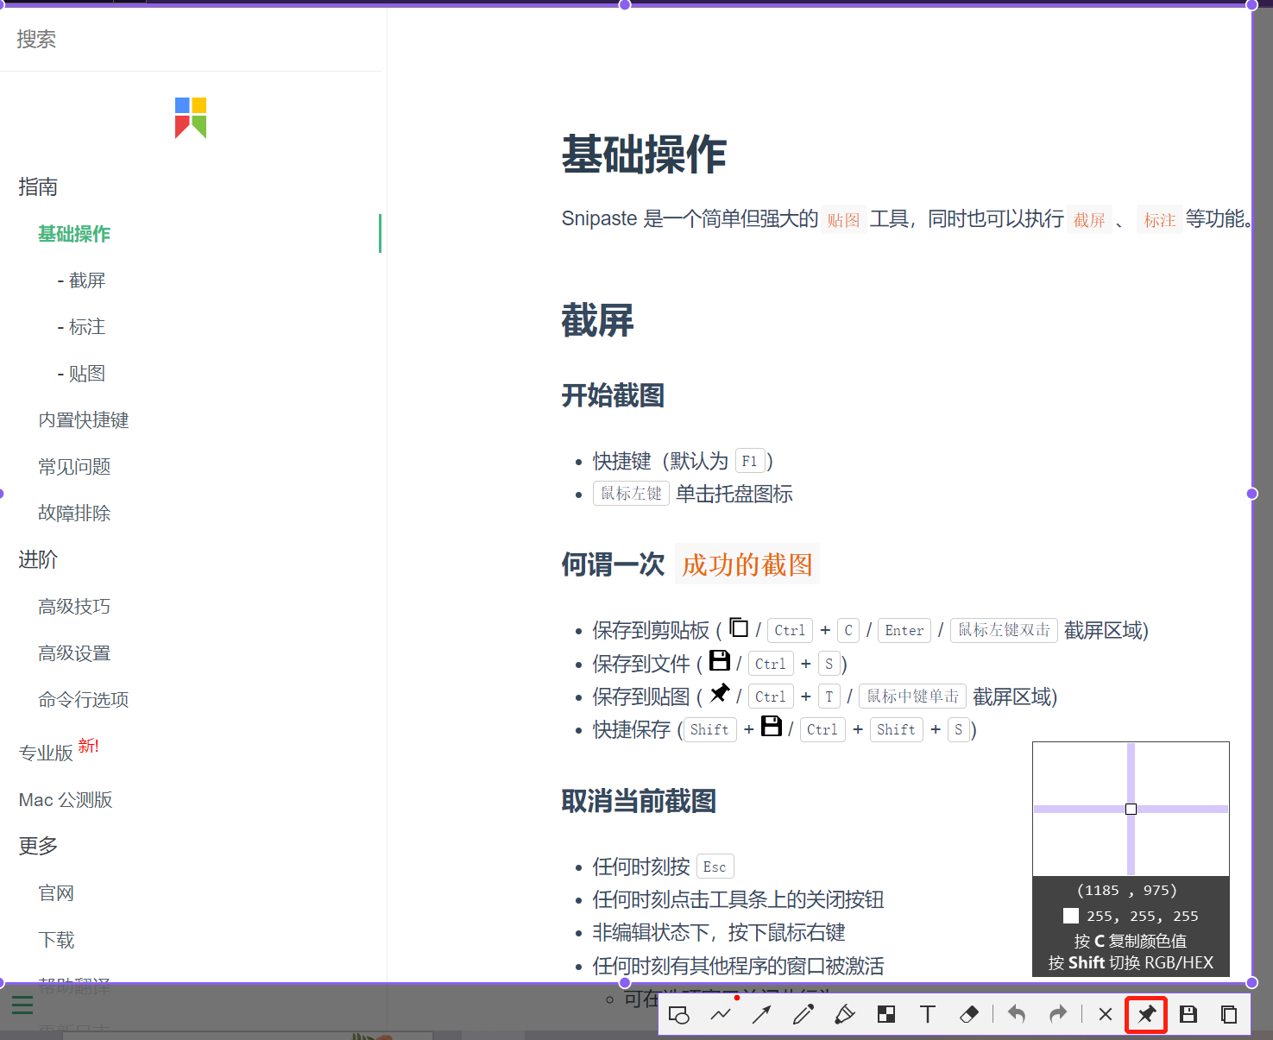Cancel snip with the X button
This screenshot has height=1040, width=1273.
point(1106,1014)
